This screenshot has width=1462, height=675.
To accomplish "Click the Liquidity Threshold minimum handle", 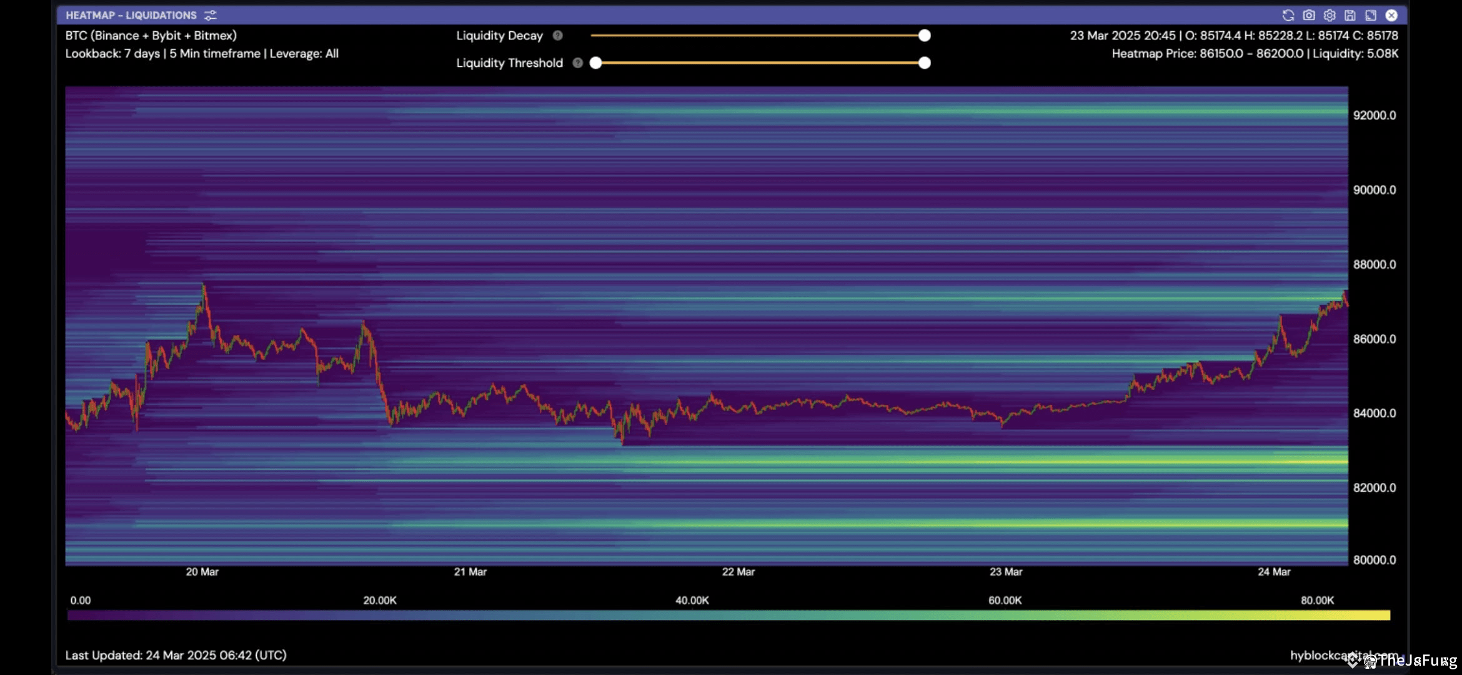I will pyautogui.click(x=596, y=62).
